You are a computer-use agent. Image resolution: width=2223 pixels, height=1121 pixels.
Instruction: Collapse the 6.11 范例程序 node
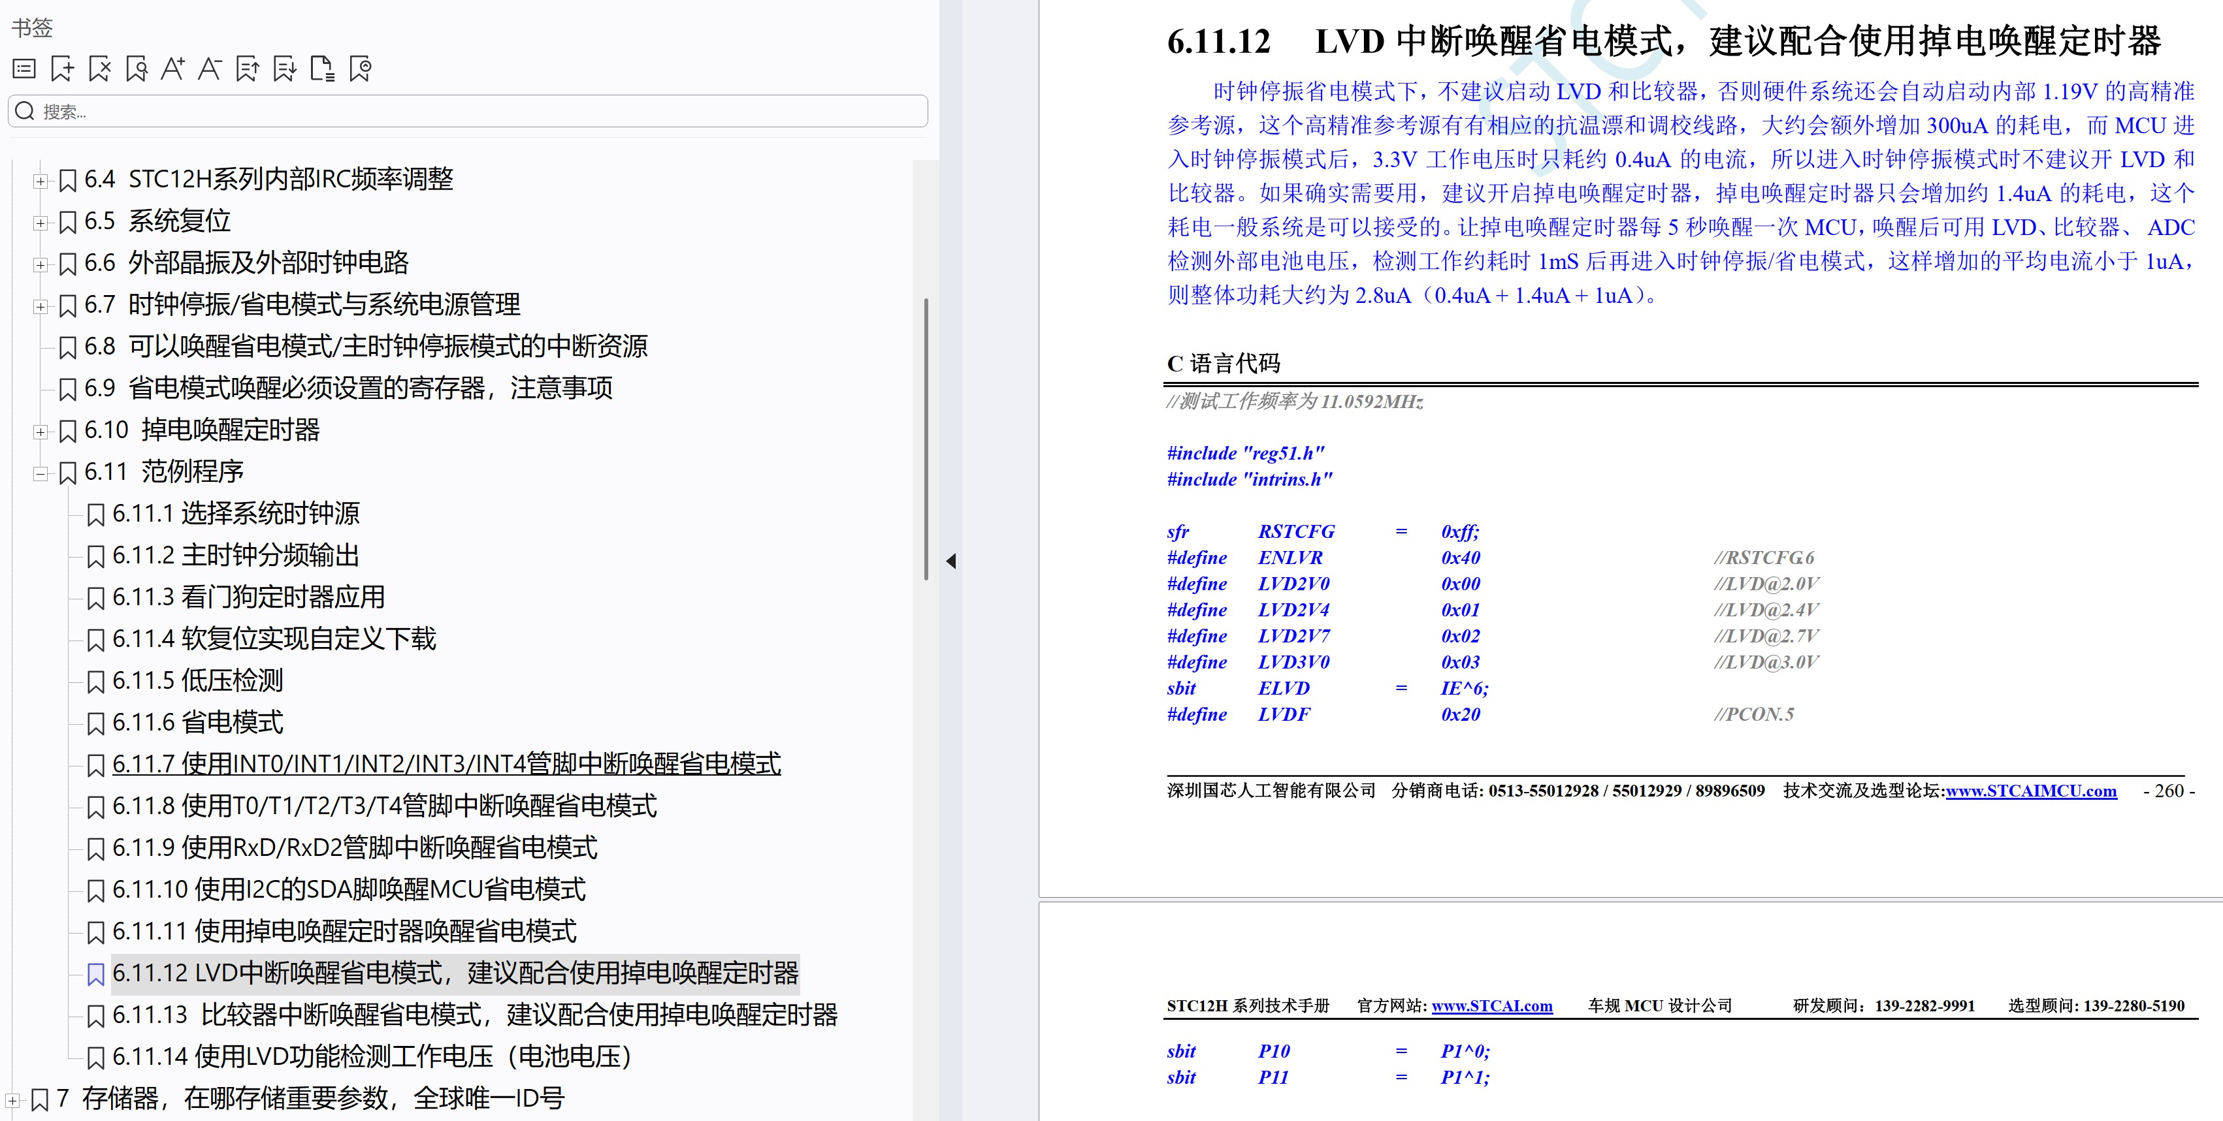pos(40,473)
